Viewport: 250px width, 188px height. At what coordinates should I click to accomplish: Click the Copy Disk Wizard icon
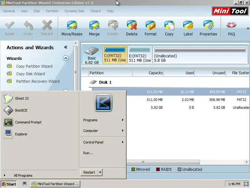9,74
